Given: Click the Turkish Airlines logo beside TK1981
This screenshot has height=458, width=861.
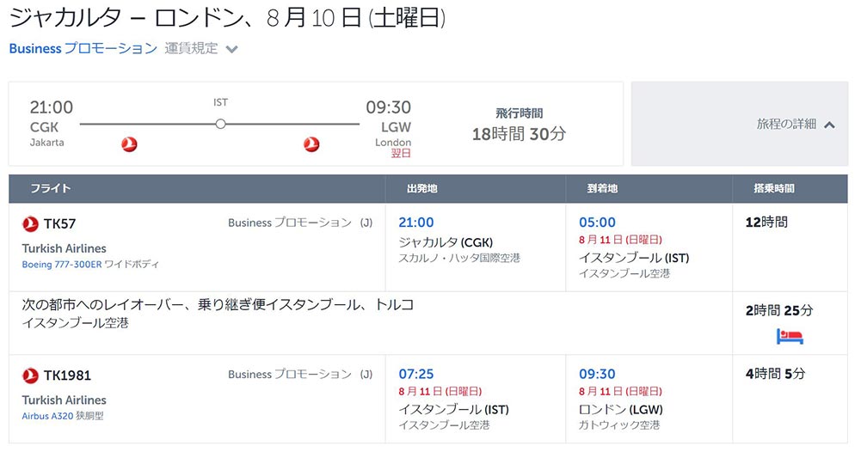Looking at the screenshot, I should tap(31, 375).
